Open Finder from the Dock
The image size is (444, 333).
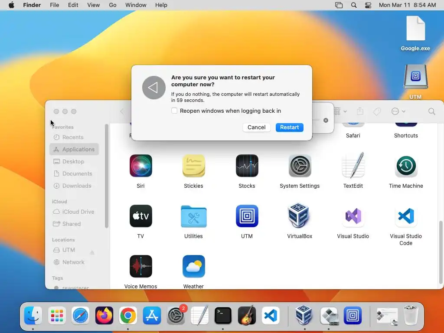click(33, 316)
